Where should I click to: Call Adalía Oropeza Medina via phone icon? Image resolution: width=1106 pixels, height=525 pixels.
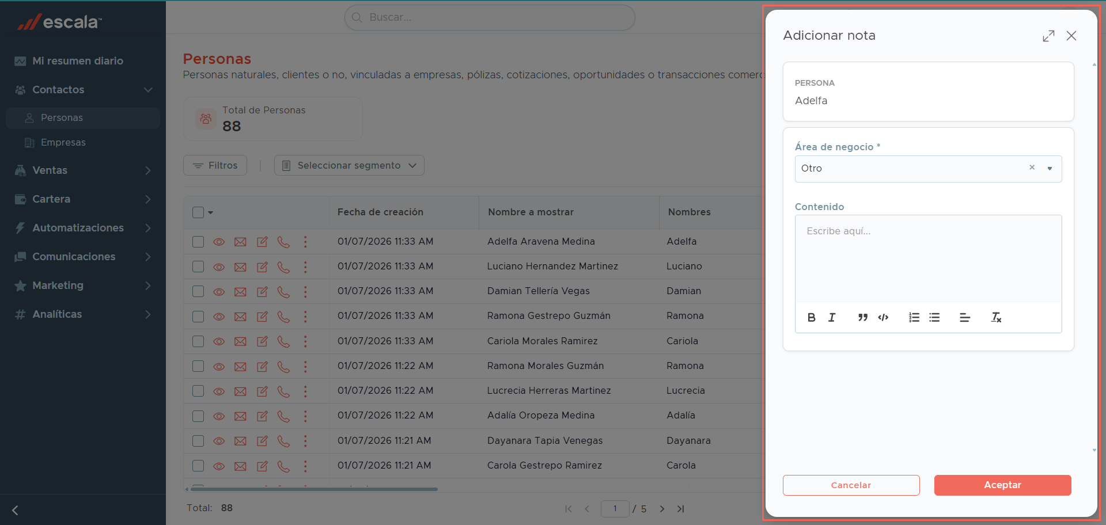283,416
